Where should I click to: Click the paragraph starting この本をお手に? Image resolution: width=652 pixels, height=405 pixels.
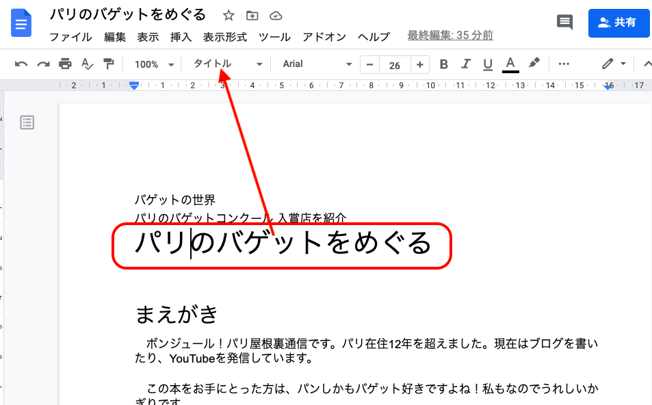coord(366,395)
